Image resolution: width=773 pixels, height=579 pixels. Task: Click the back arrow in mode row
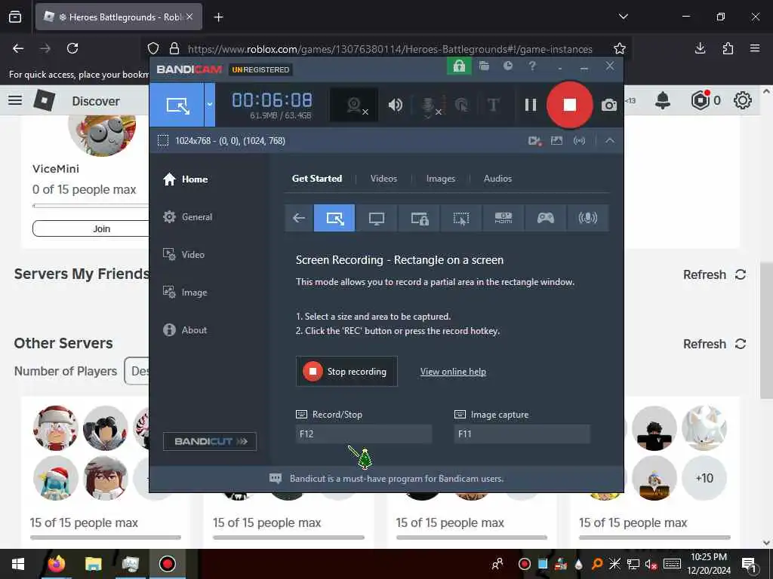(x=299, y=218)
